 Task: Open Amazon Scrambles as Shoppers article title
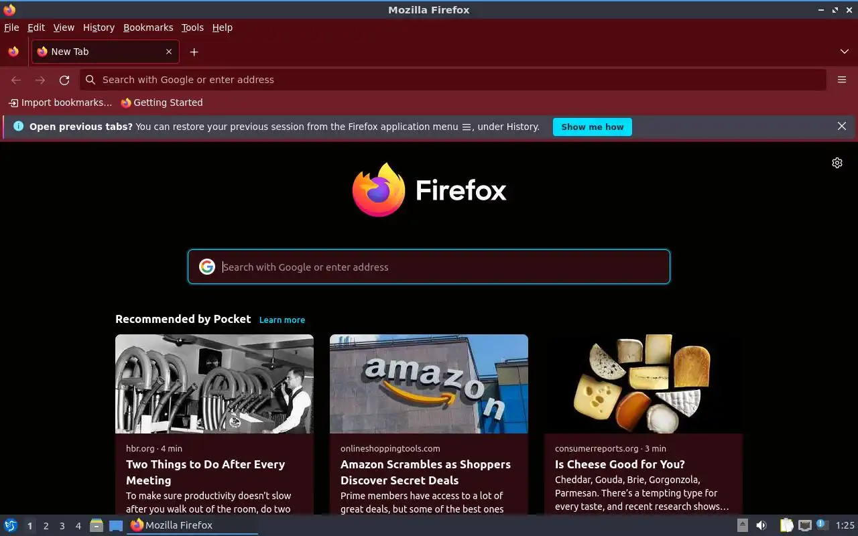tap(426, 472)
